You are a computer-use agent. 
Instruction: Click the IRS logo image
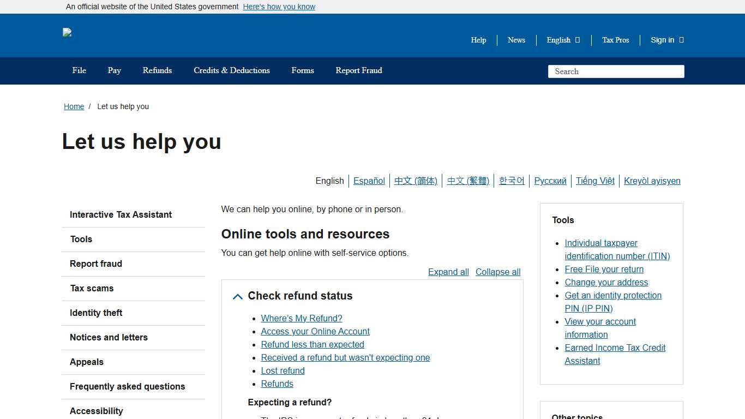point(67,33)
